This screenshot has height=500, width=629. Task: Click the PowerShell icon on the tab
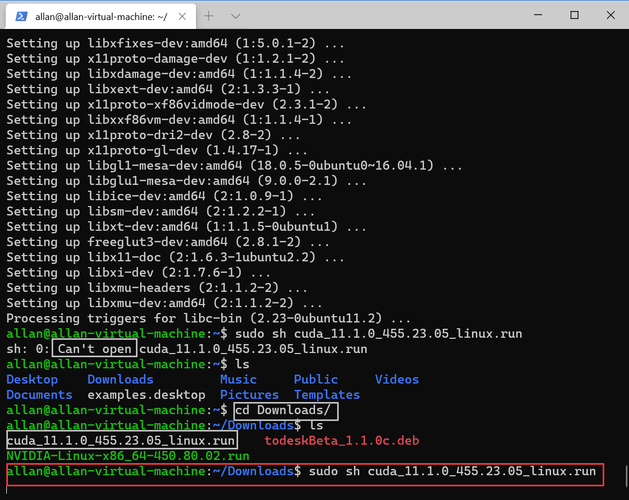[21, 16]
